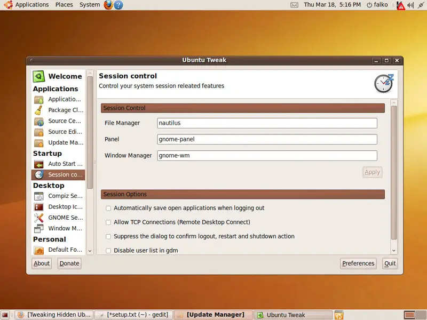
Task: Switch to the setup.txt gedit taskbar window
Action: [x=134, y=315]
